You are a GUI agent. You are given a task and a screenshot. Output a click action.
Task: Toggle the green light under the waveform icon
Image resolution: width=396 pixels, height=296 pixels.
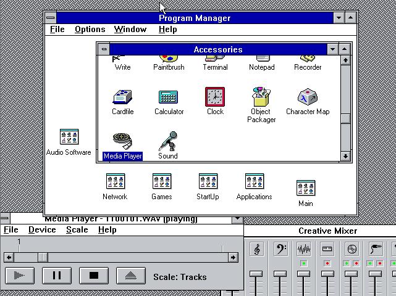(x=304, y=263)
